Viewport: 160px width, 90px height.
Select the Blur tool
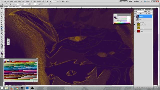(2, 32)
